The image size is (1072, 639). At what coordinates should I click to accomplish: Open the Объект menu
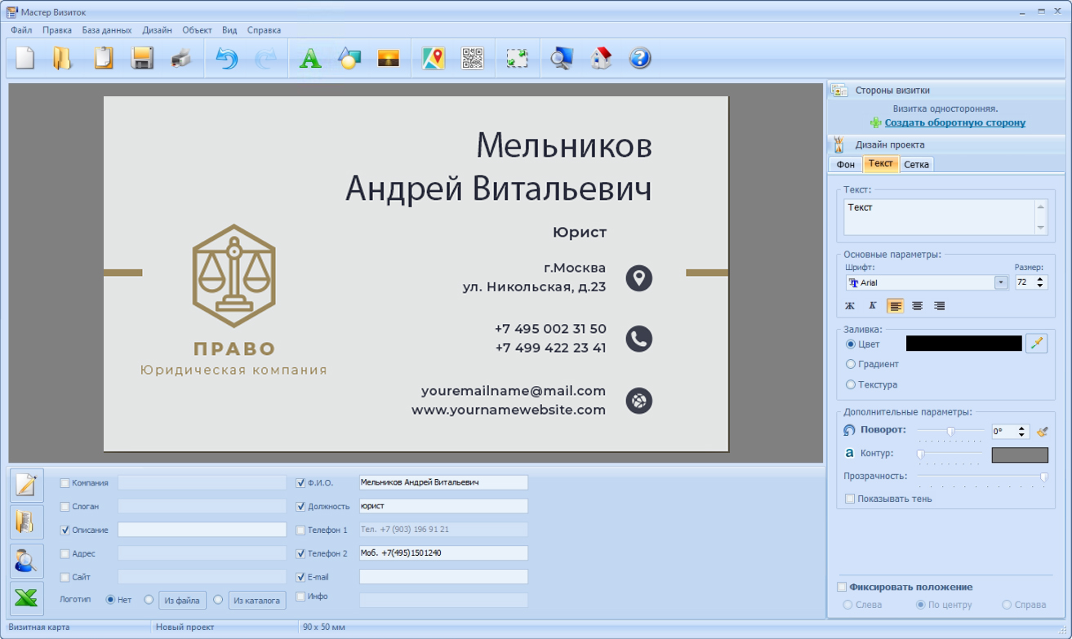pos(197,30)
